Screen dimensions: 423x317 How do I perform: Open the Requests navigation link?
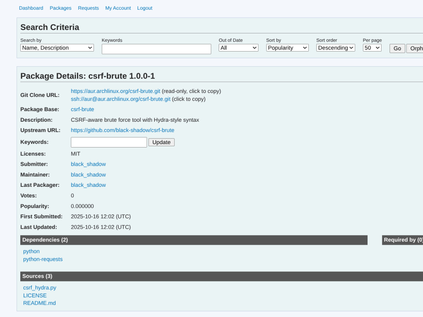88,8
